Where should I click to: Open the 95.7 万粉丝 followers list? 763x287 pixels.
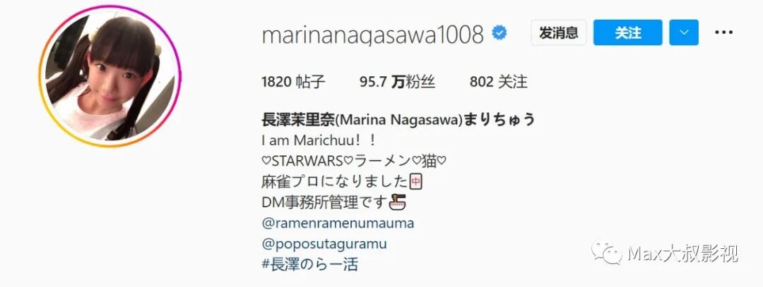coord(397,82)
